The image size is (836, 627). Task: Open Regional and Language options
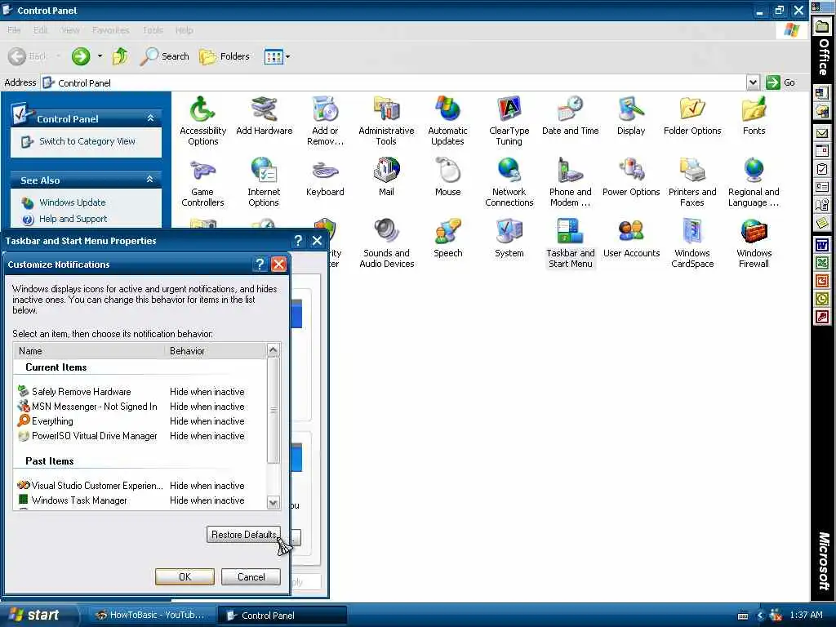(754, 182)
